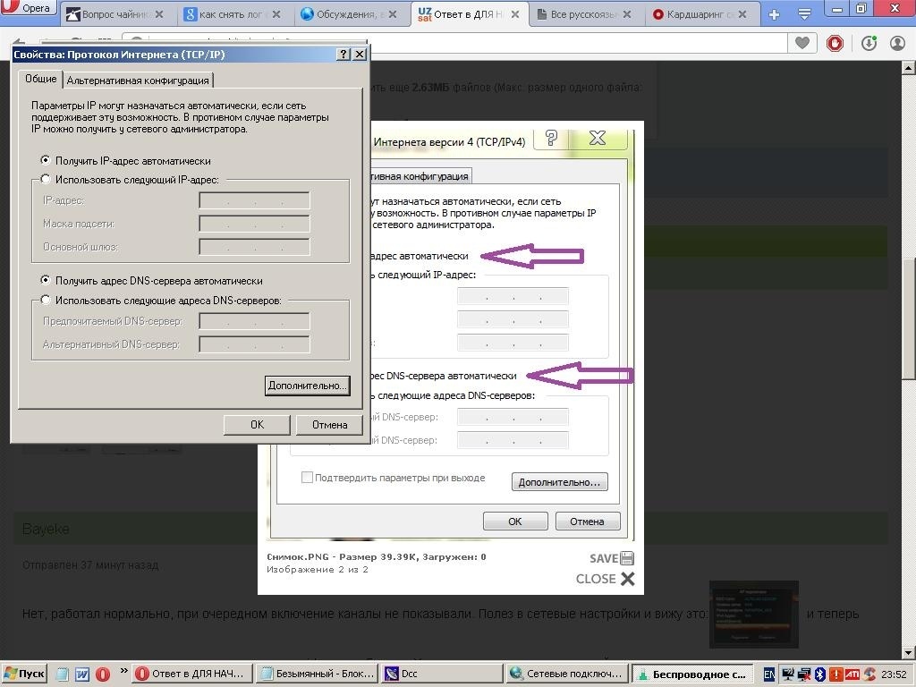Open the downloads icon in Opera toolbar
This screenshot has width=916, height=687.
point(869,43)
